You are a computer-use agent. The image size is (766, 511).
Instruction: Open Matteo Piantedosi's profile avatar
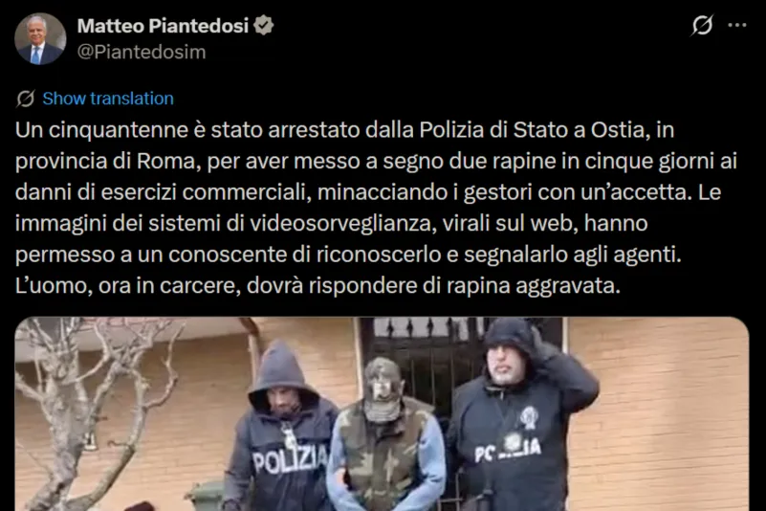(40, 39)
